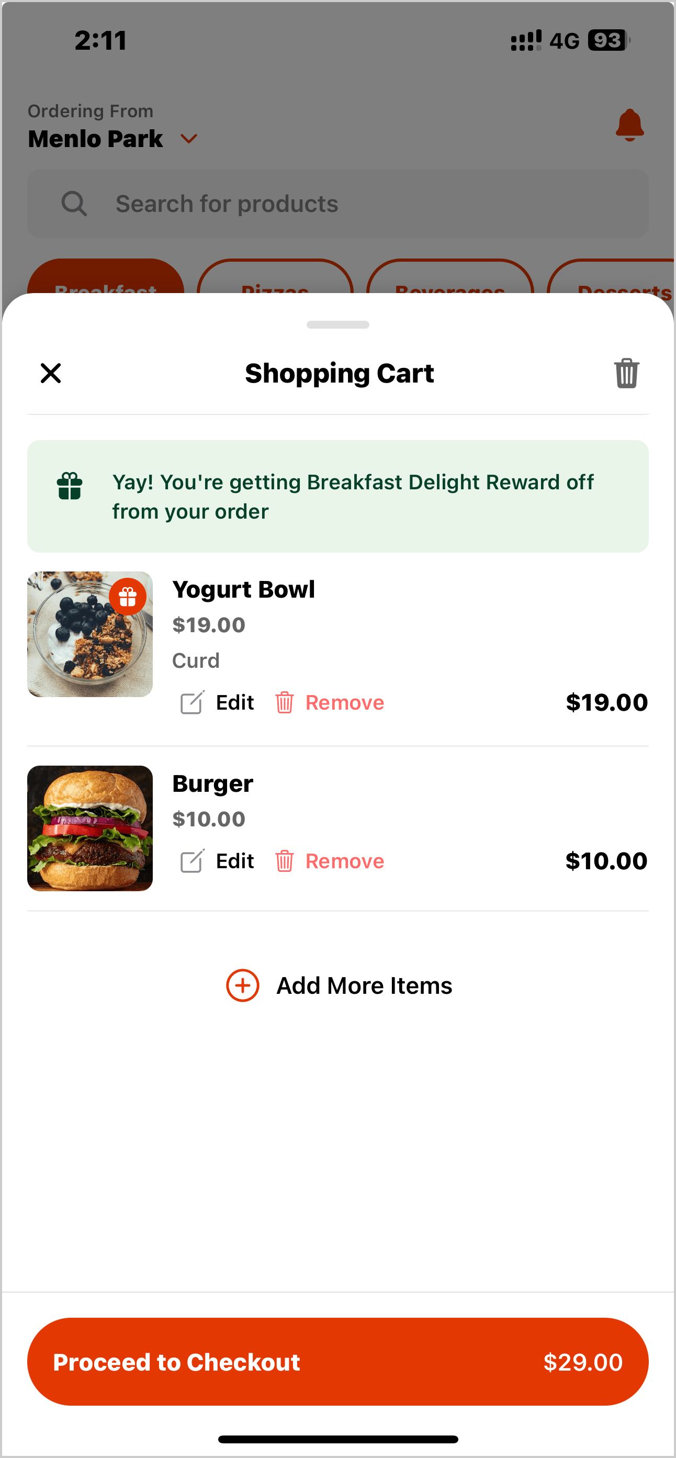Click the red trash icon for Burger
Viewport: 676px width, 1458px height.
point(284,861)
